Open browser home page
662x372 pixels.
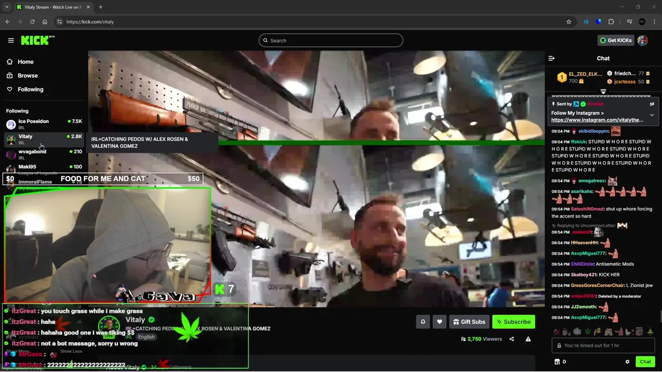point(45,22)
